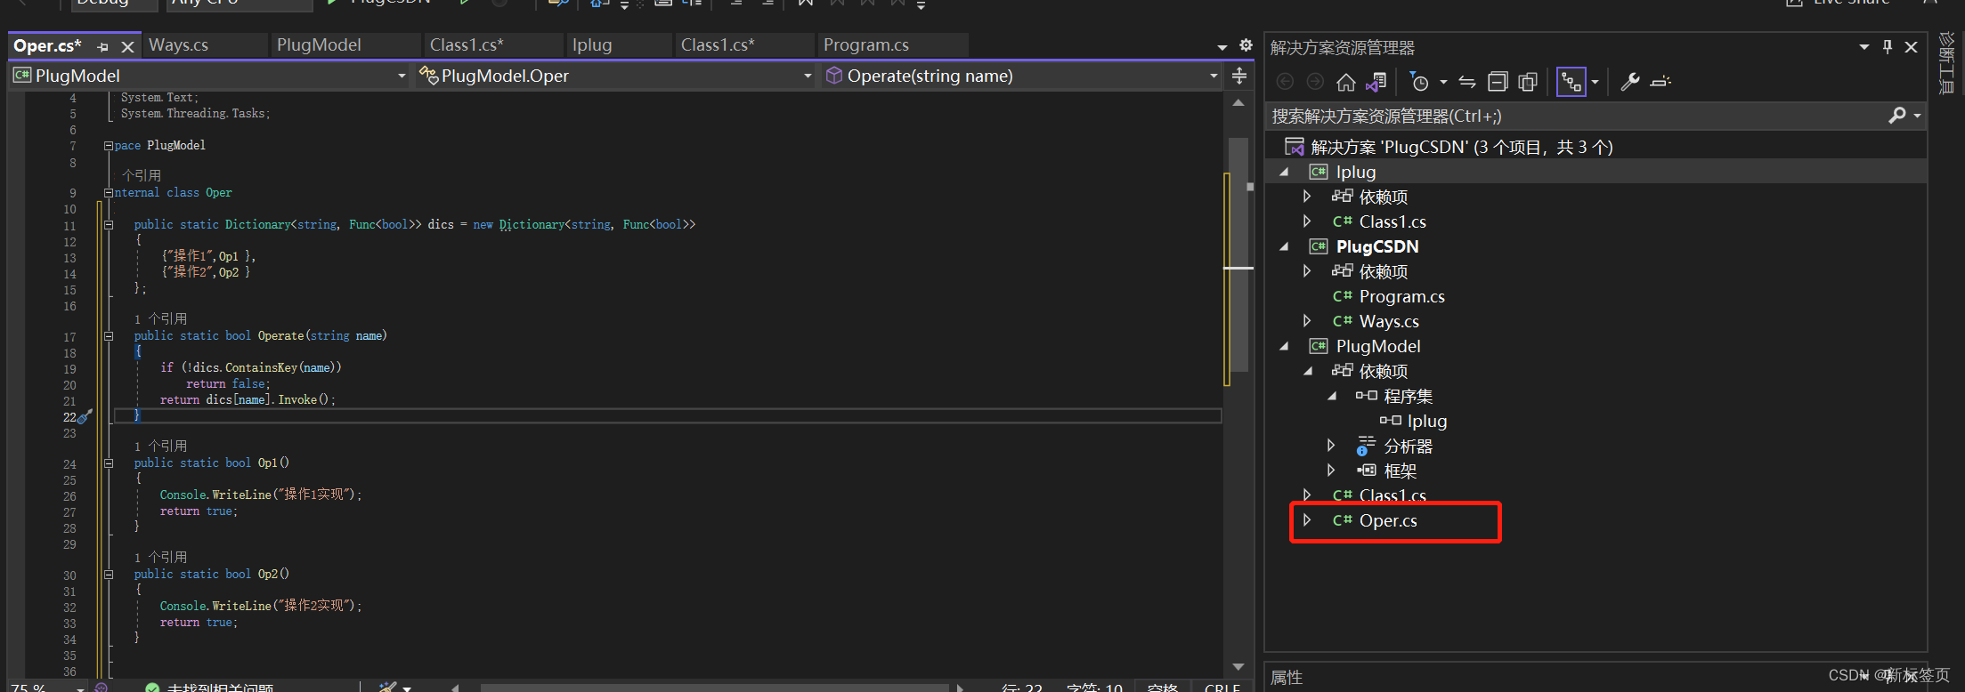Image resolution: width=1965 pixels, height=692 pixels.
Task: Collapse the Operate method code block
Action: [109, 335]
